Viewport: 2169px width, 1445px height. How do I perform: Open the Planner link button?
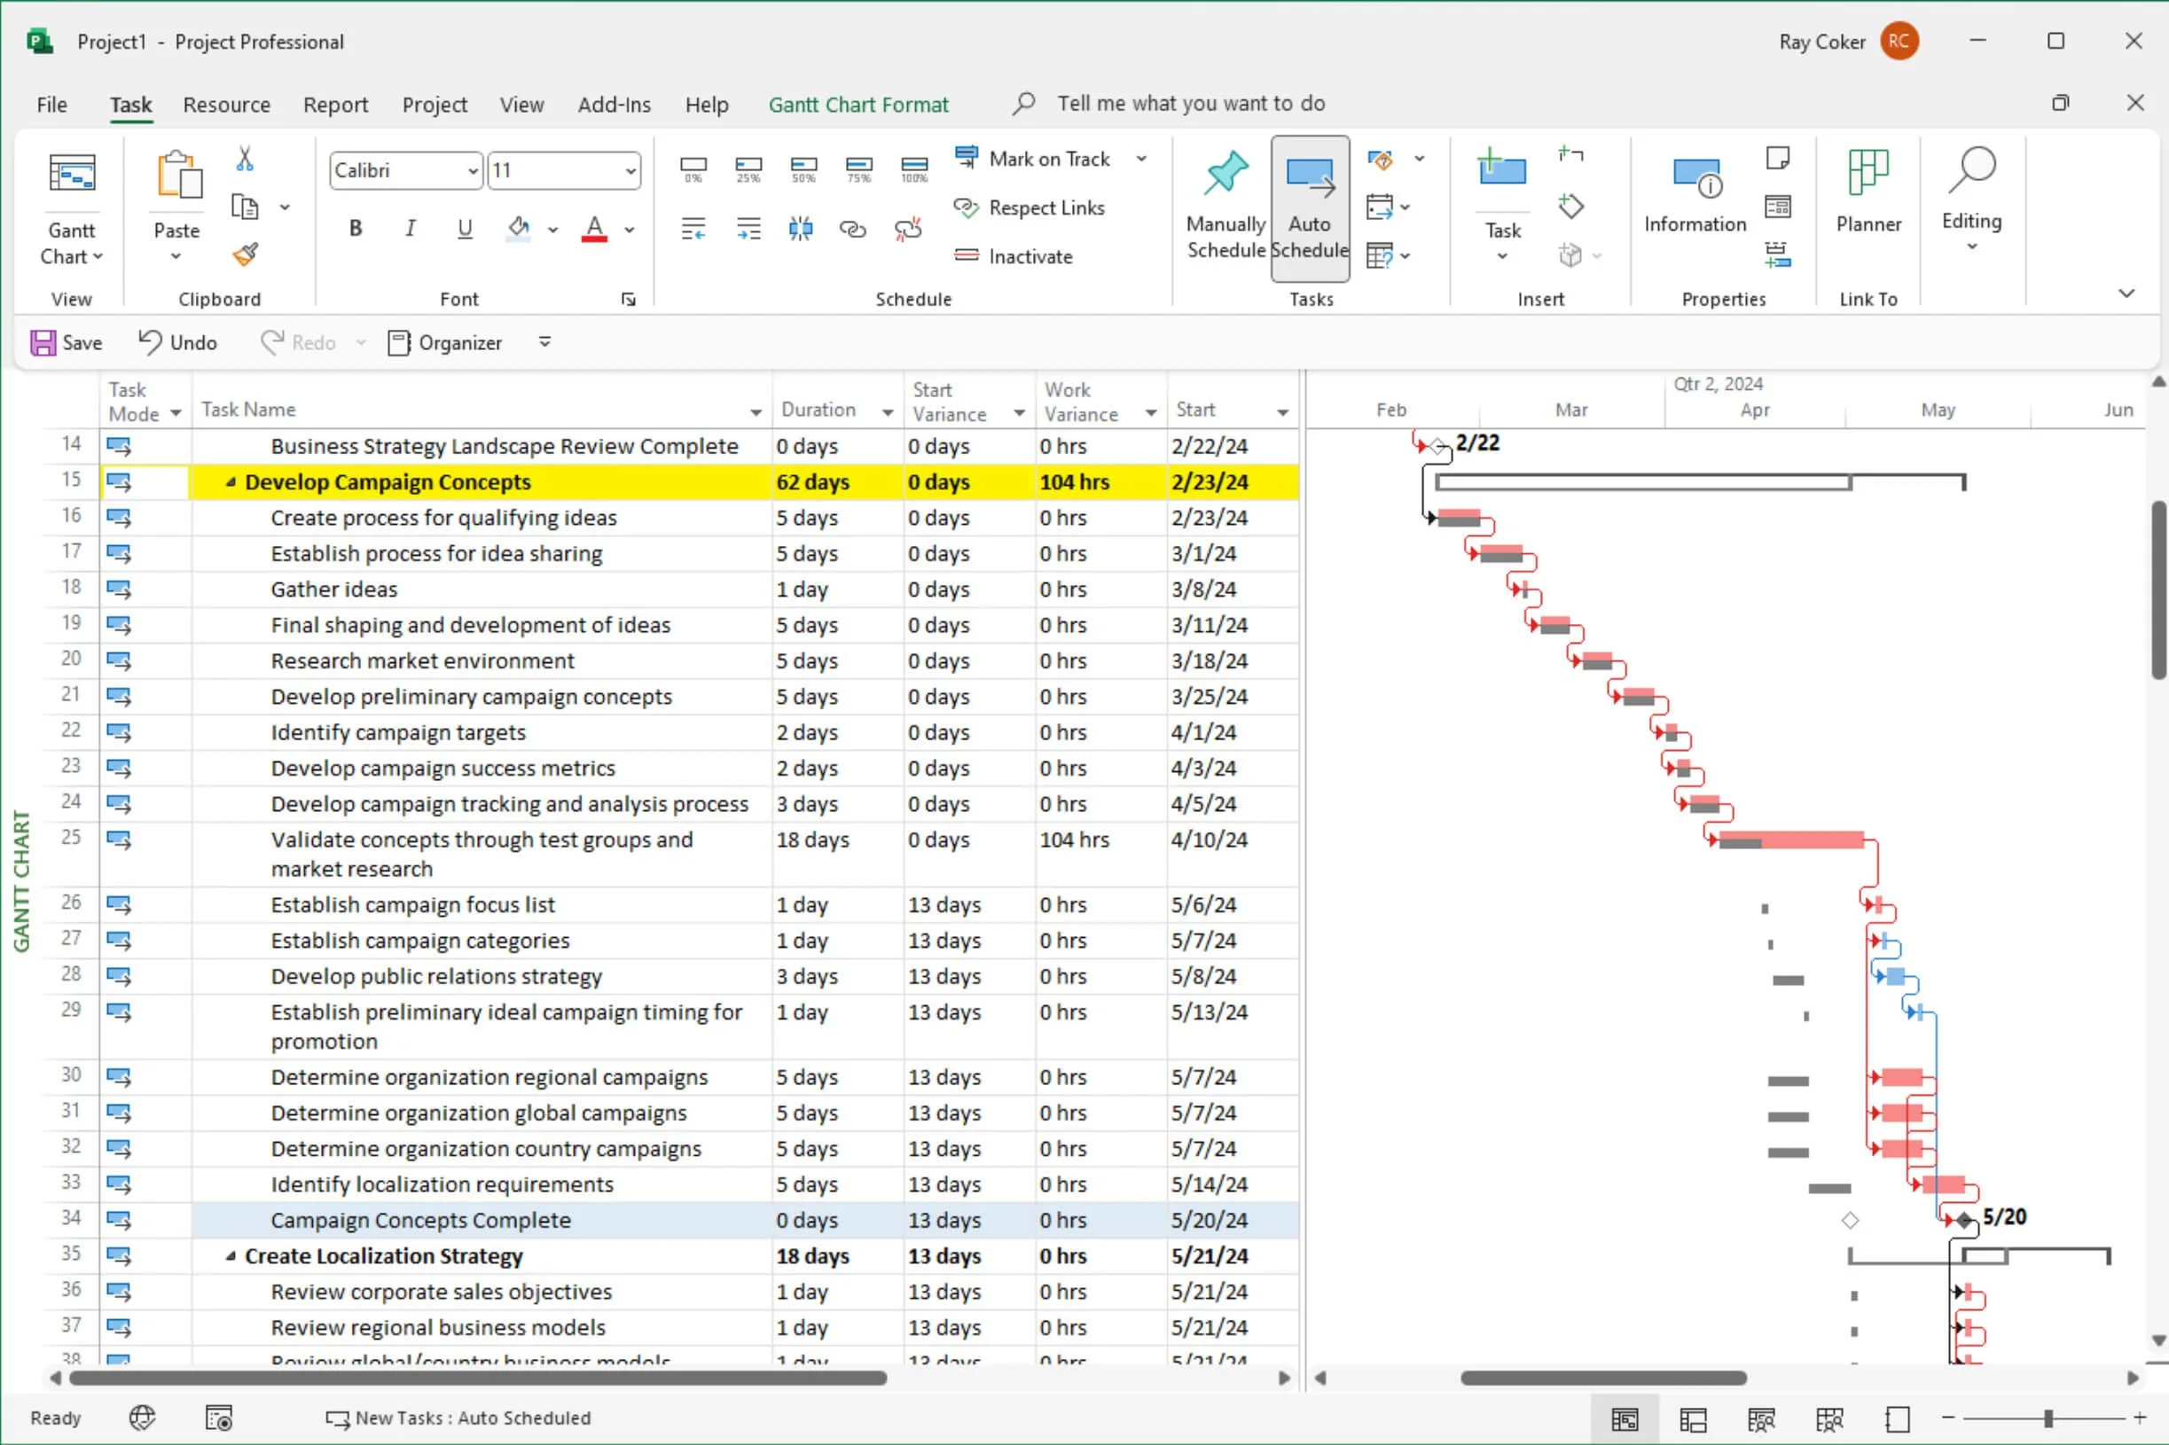pos(1868,194)
